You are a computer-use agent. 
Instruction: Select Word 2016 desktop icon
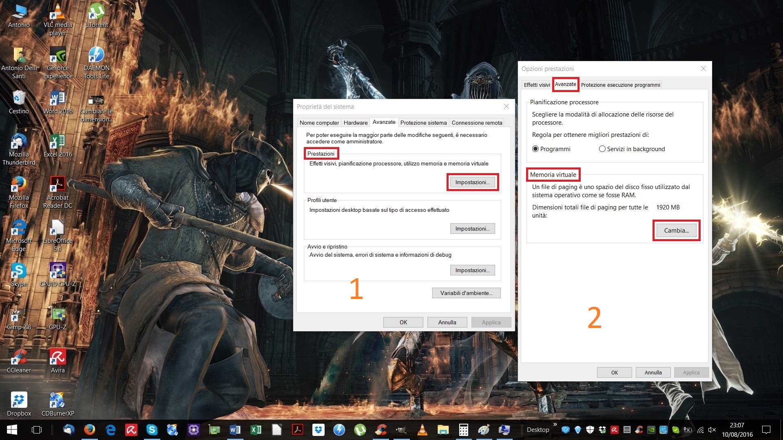point(58,102)
